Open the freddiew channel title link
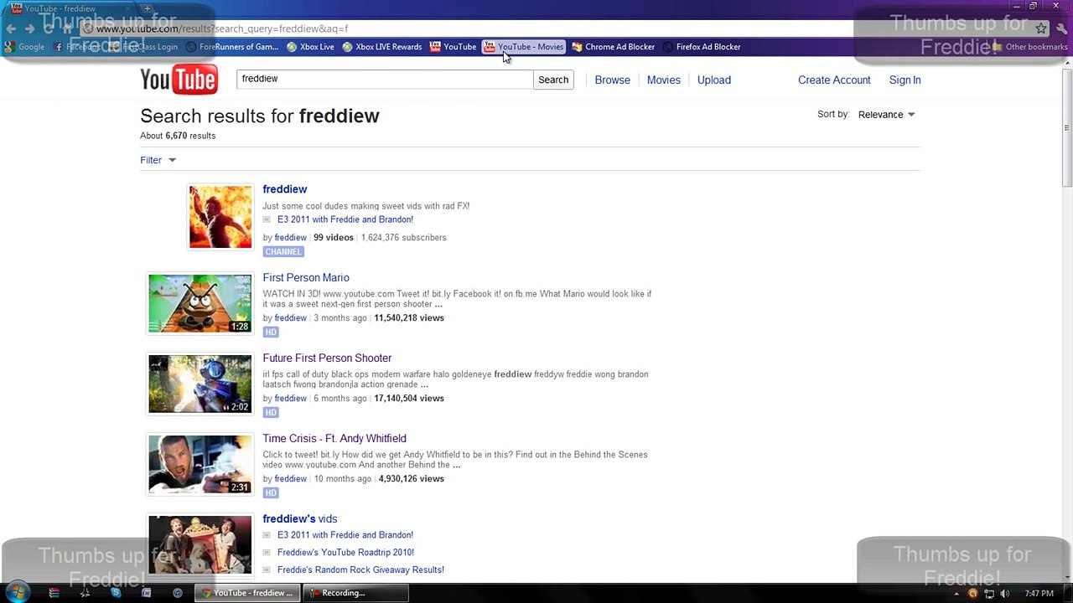 [x=285, y=189]
